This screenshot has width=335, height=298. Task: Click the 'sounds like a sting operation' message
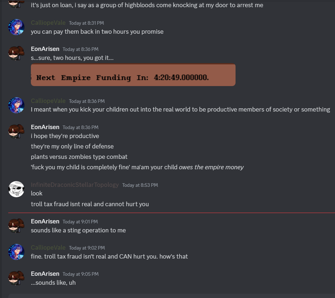click(x=78, y=230)
